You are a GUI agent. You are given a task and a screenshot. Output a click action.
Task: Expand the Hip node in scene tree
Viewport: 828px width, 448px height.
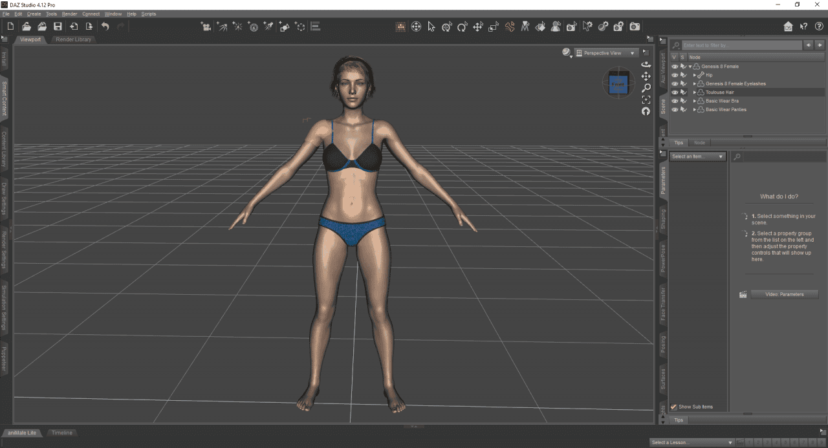tap(694, 75)
